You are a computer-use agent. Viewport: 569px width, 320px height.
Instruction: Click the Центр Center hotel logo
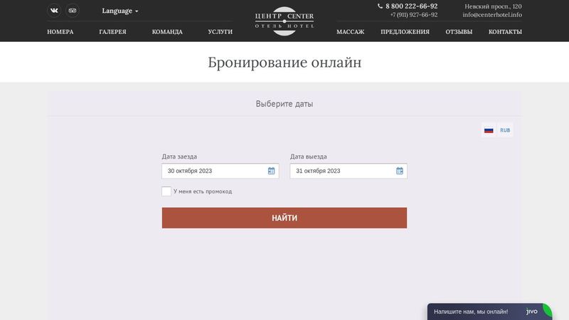click(284, 21)
